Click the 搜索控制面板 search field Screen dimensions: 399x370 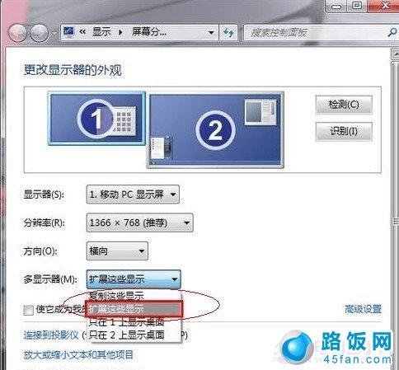[316, 33]
